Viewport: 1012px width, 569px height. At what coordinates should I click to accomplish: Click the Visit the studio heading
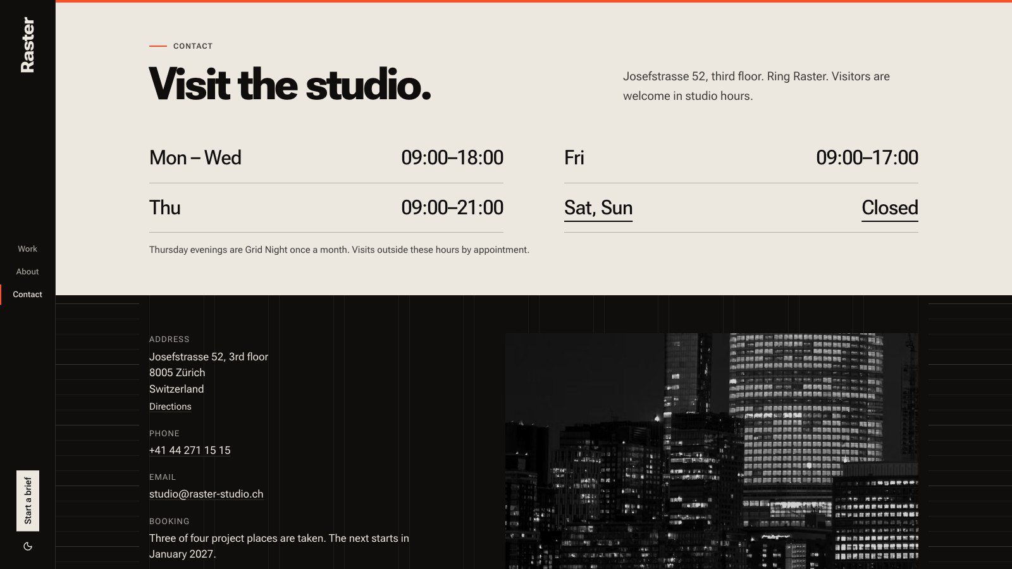[x=290, y=84]
